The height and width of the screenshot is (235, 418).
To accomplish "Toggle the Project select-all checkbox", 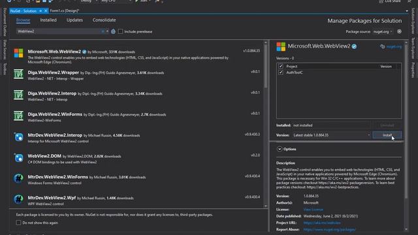I will point(281,66).
